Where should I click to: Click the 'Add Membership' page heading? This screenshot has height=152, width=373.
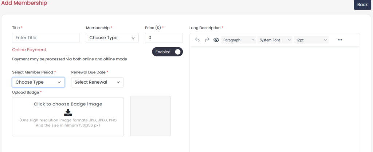pyautogui.click(x=24, y=3)
